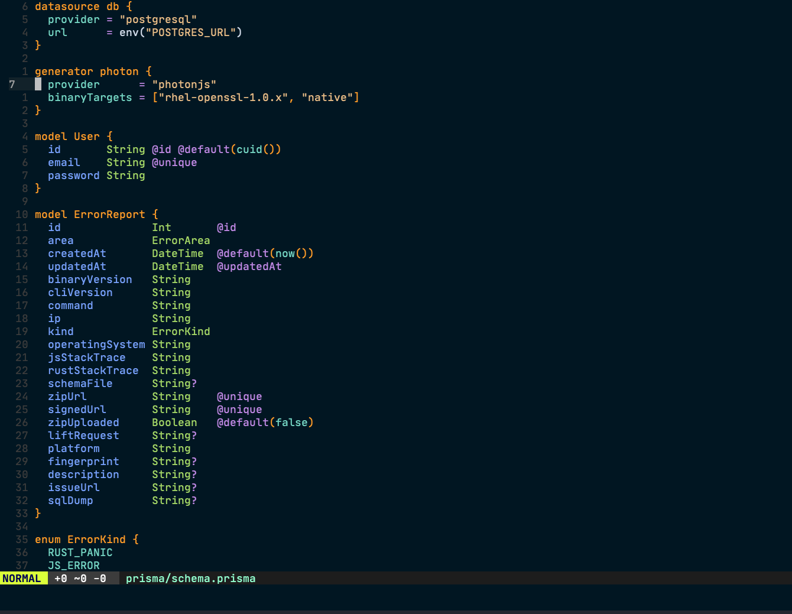Click the block cursor before provider on current line

pos(38,85)
